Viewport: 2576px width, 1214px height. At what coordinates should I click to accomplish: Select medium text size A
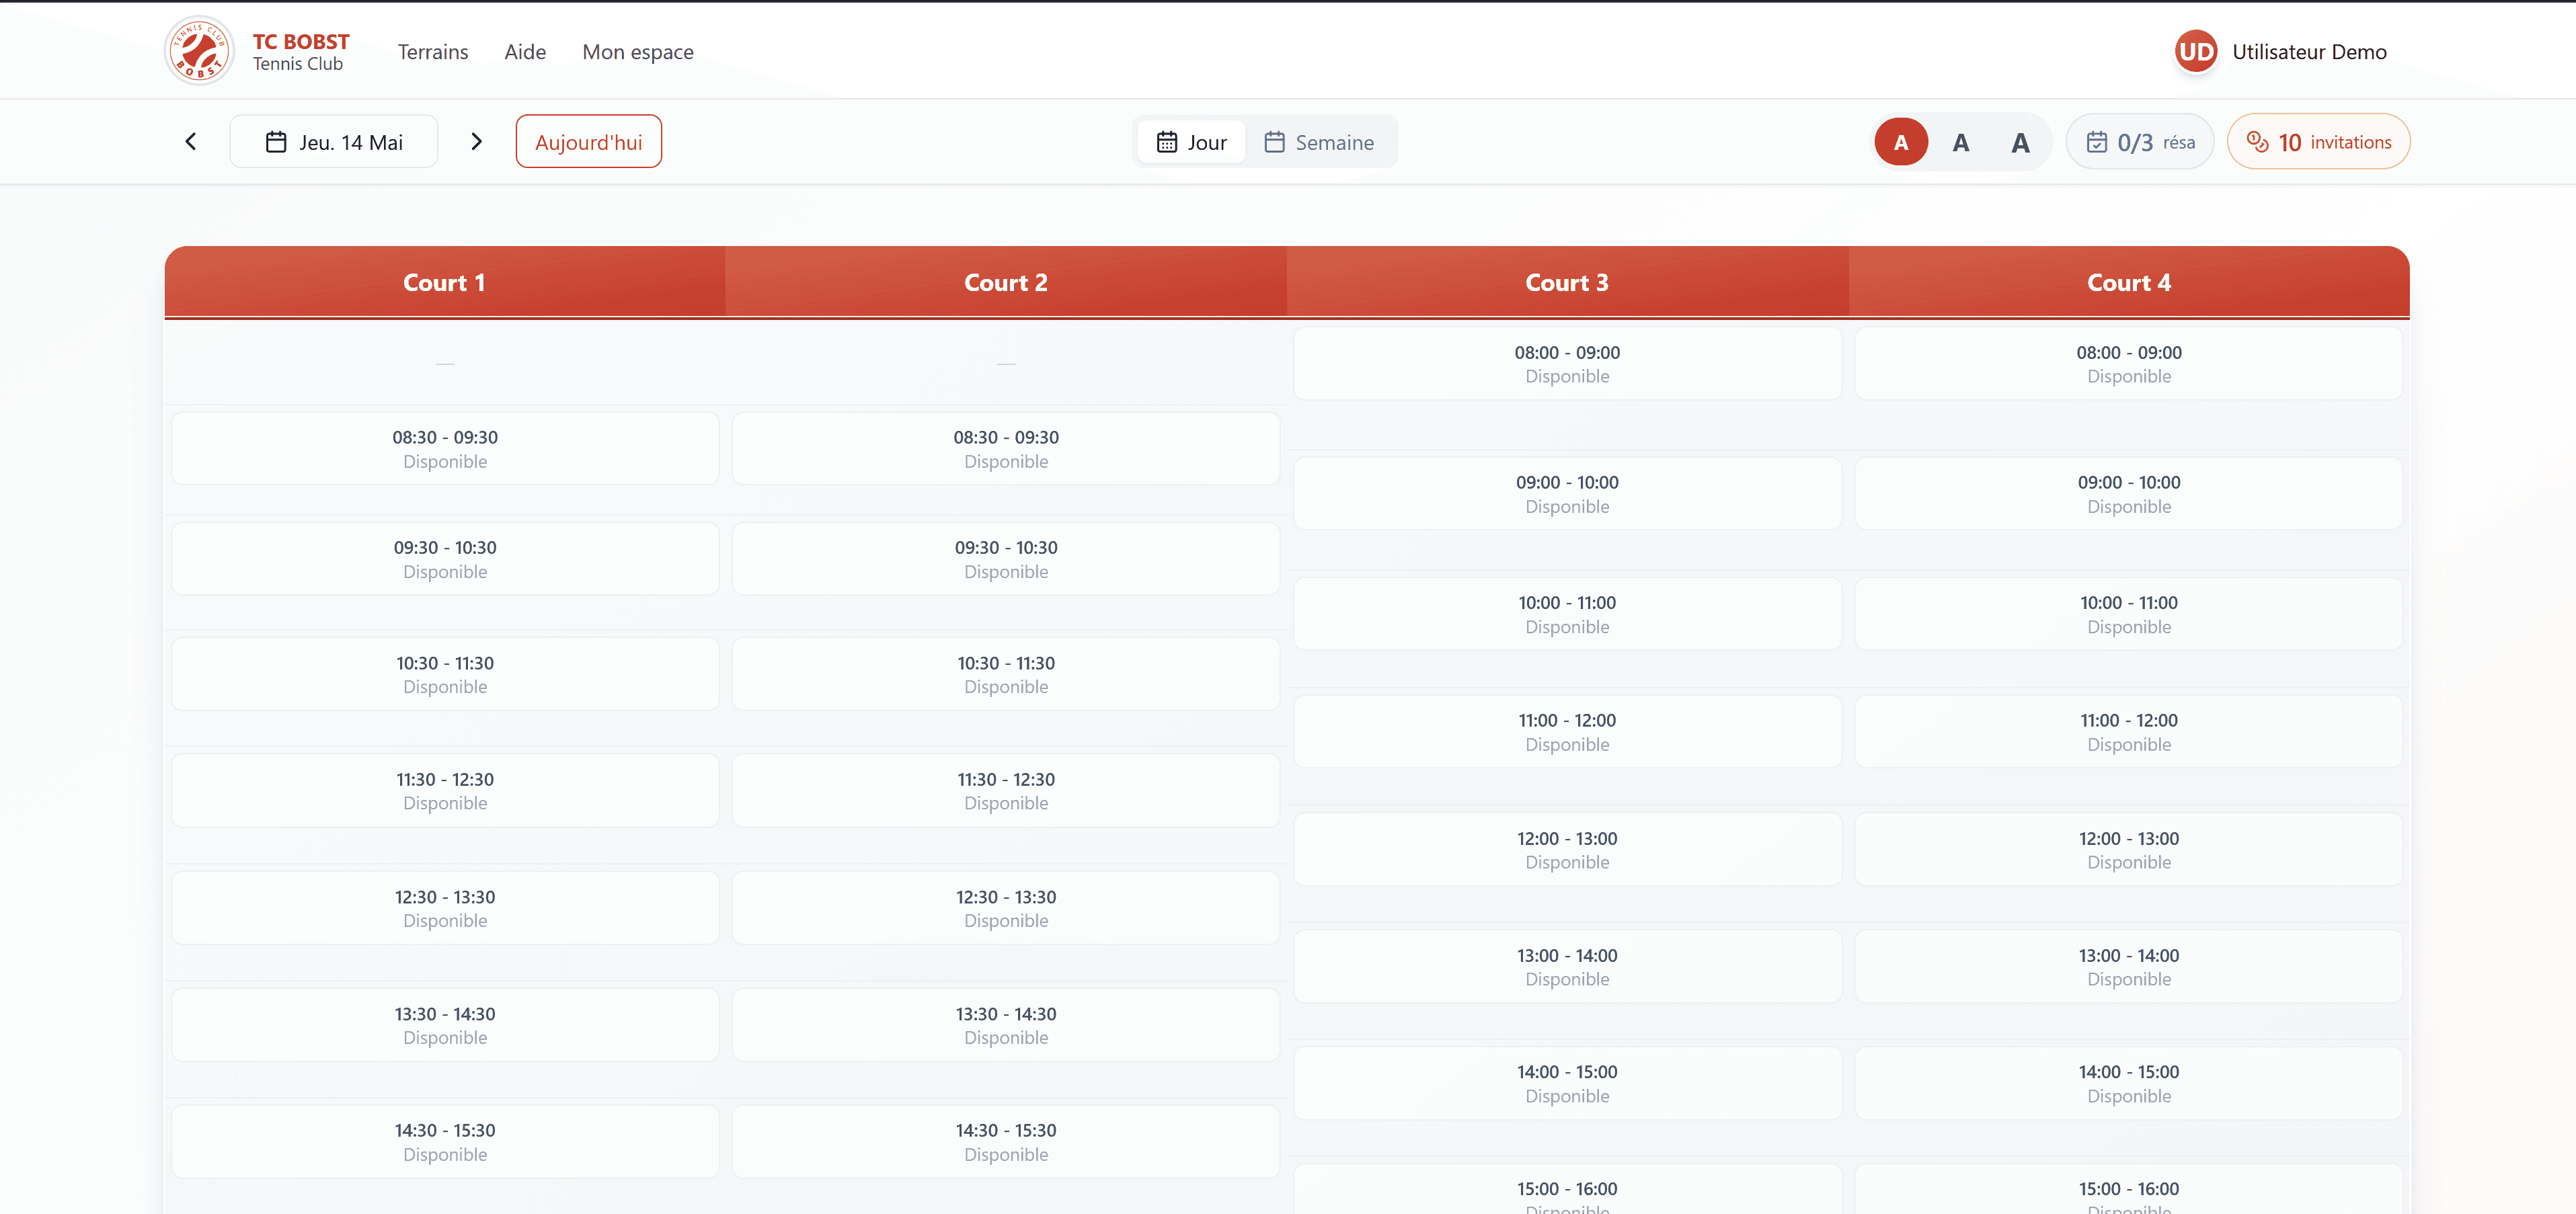coord(1961,142)
